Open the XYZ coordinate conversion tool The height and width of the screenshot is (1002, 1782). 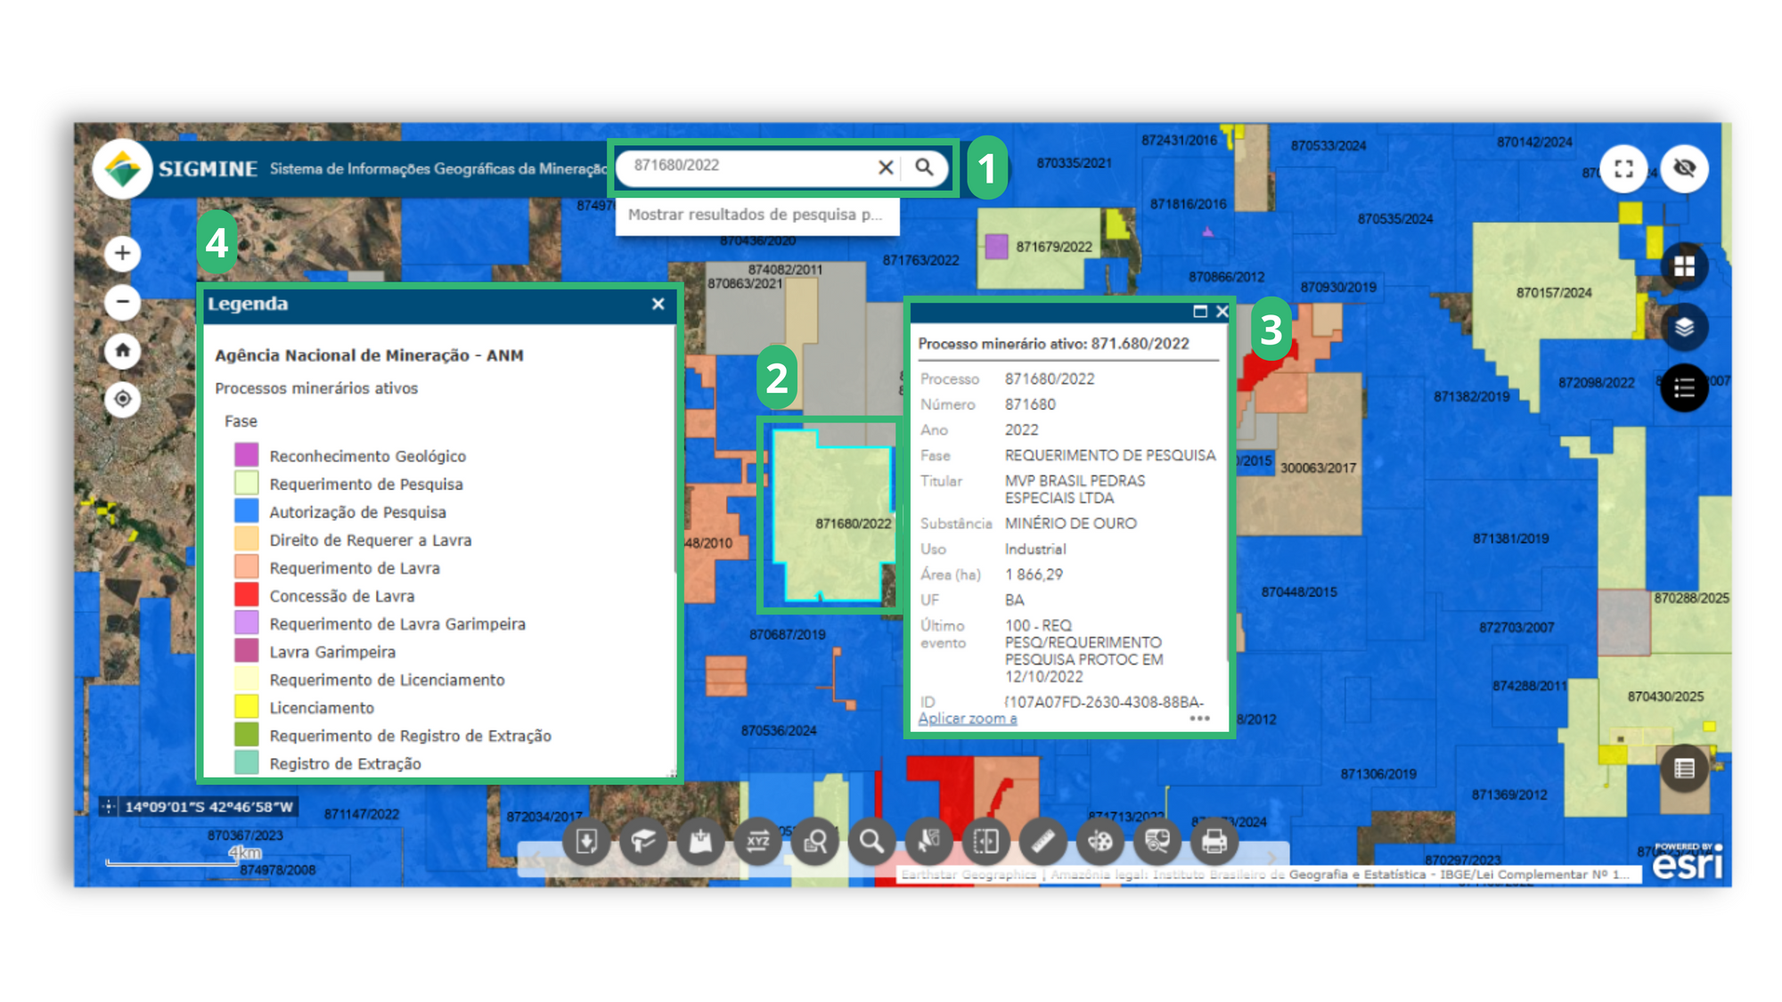(757, 841)
